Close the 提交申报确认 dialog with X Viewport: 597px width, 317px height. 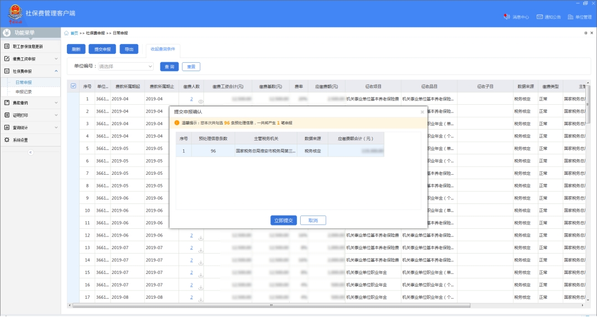[x=422, y=112]
